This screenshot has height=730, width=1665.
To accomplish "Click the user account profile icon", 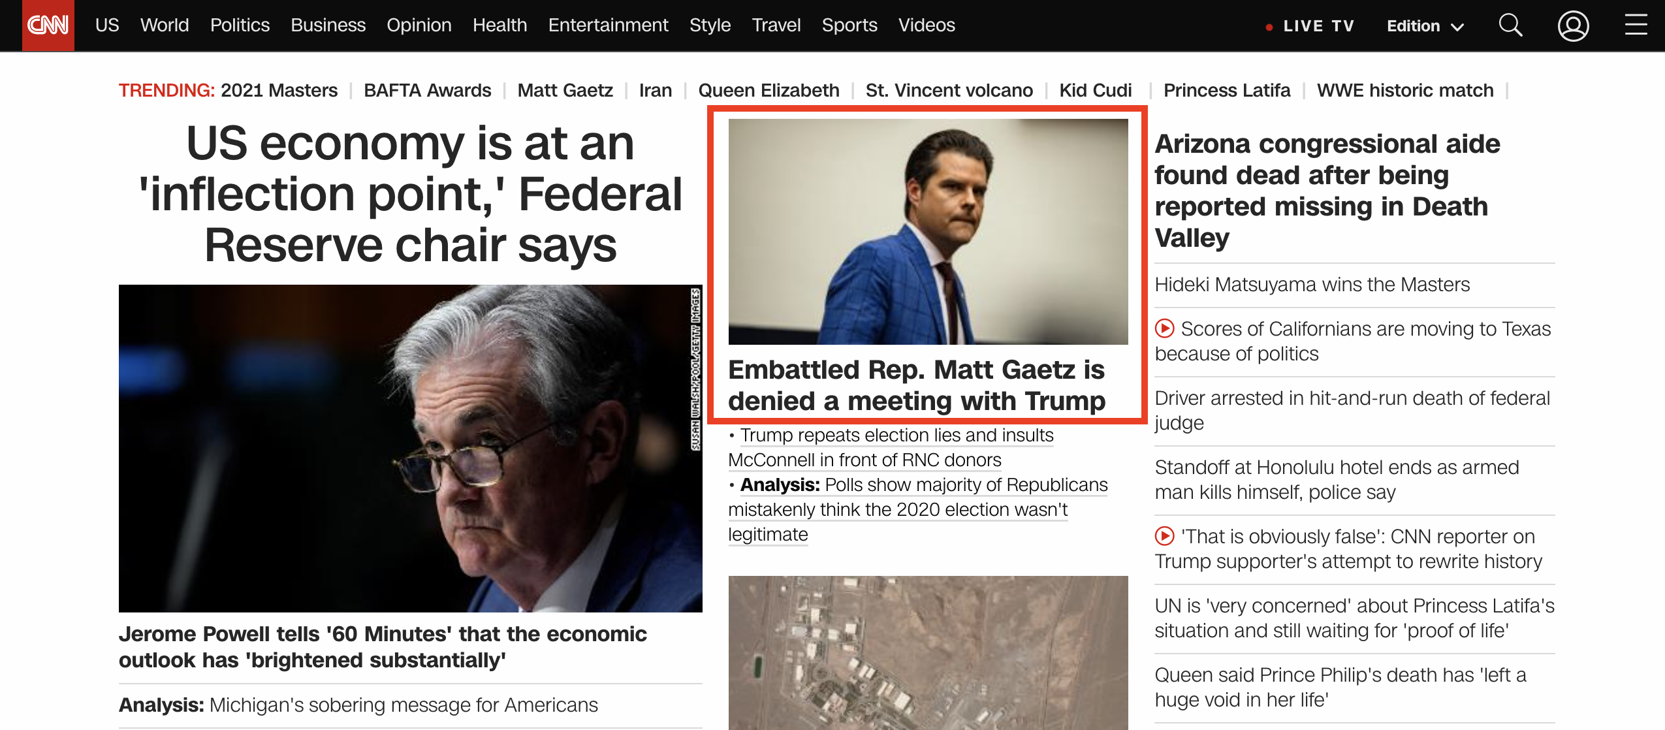I will (1573, 26).
